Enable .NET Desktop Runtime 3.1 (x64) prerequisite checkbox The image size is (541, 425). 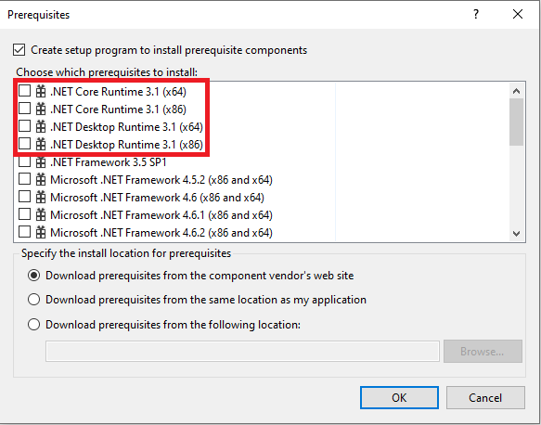pos(24,126)
